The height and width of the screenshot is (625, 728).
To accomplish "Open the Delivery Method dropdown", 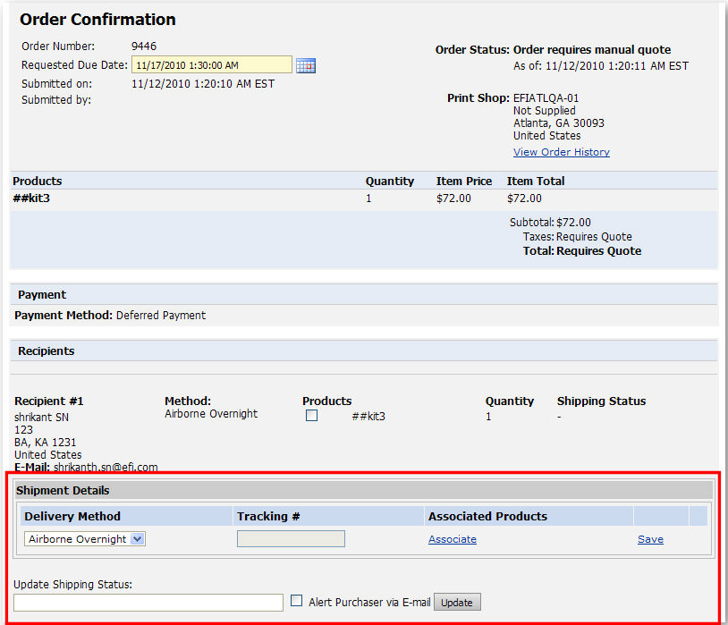I will [84, 538].
